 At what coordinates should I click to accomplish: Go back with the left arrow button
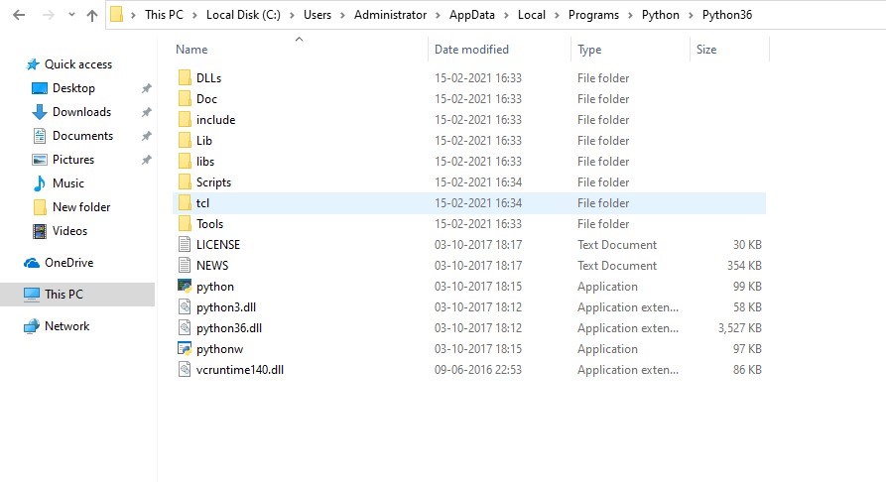coord(19,15)
